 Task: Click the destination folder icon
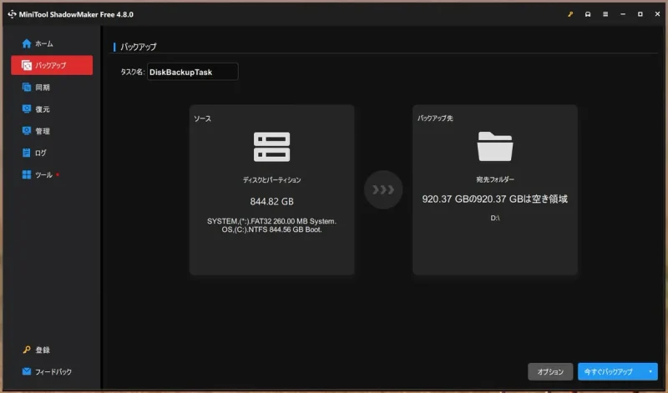(495, 147)
